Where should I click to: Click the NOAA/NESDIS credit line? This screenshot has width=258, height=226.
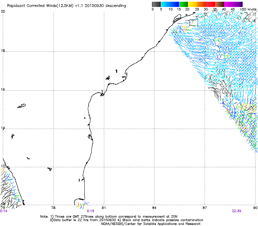[151, 224]
